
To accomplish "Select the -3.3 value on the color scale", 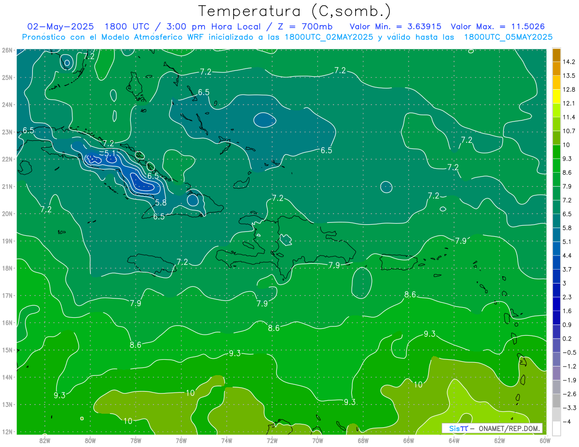I will (570, 408).
